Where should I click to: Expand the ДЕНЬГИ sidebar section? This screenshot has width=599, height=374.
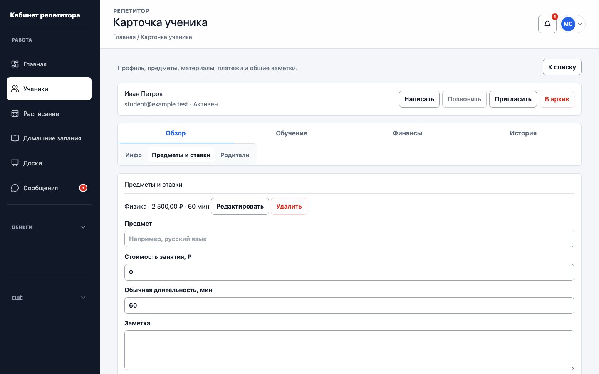point(49,227)
